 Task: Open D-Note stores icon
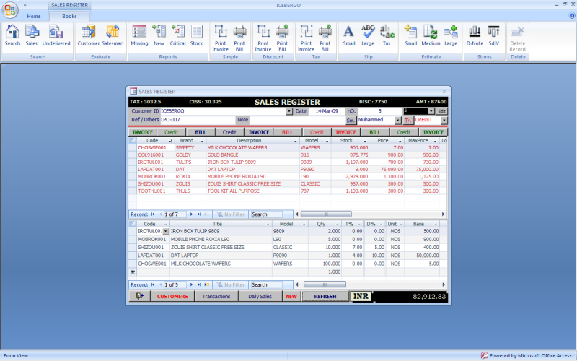click(475, 35)
